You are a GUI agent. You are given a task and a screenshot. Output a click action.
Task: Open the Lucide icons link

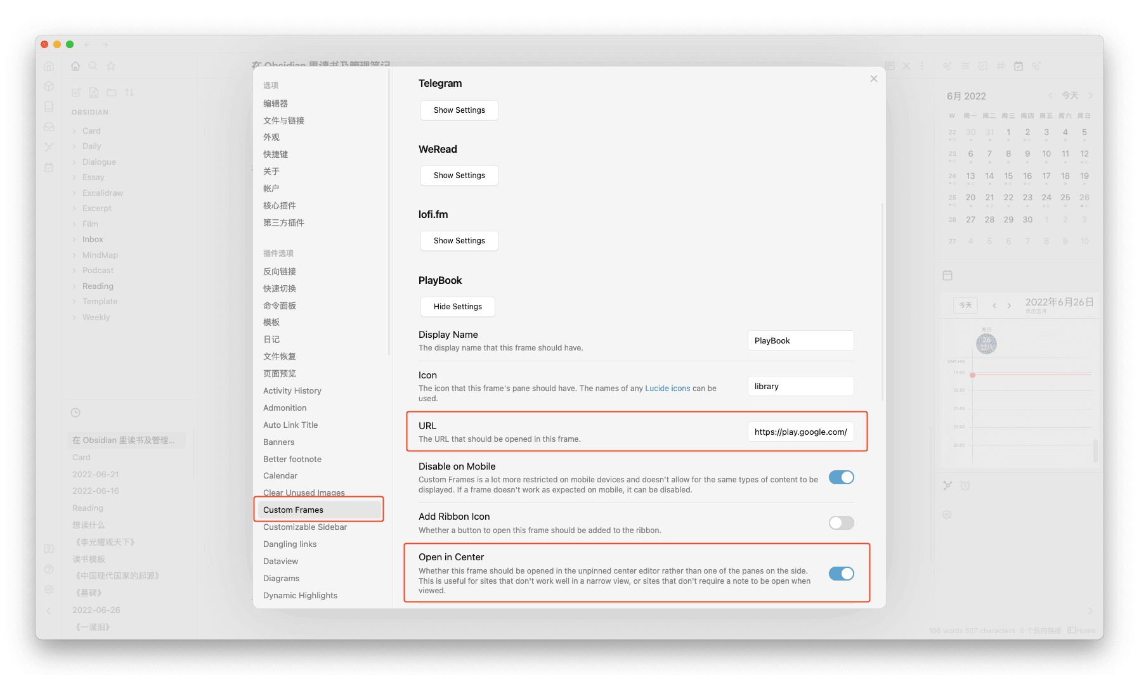point(667,389)
